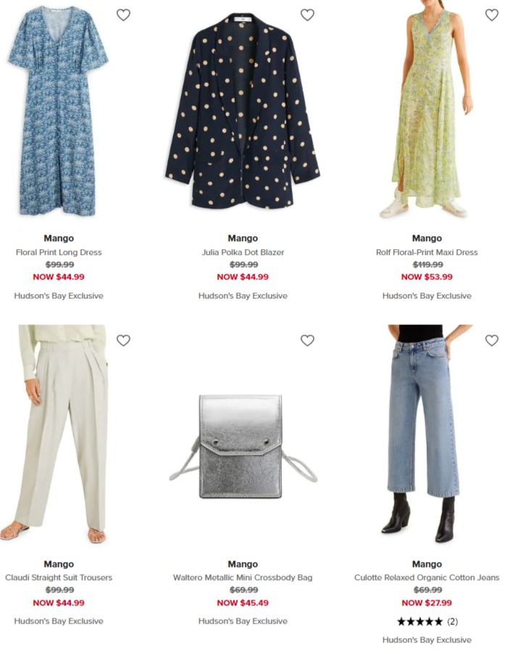The image size is (513, 654).
Task: Open the silver metallic crossbody bag image
Action: (x=243, y=446)
